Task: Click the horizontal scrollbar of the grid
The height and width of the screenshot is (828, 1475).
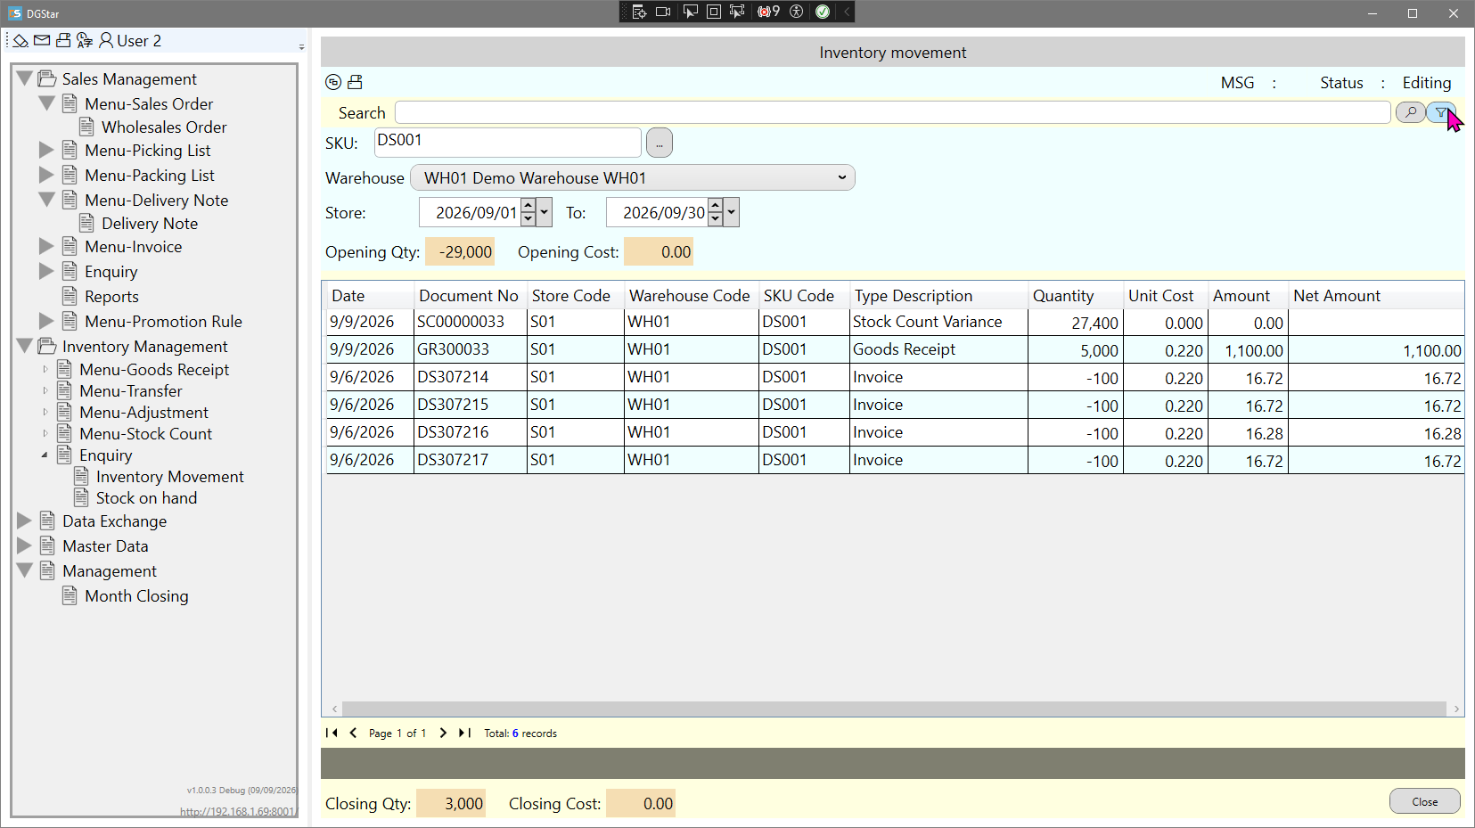Action: tap(893, 709)
